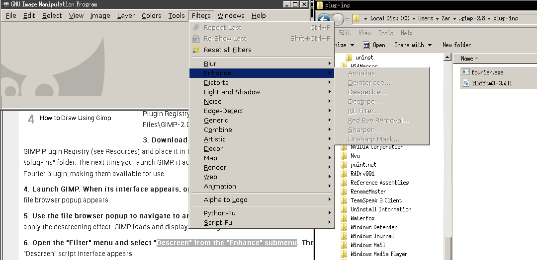537x260 pixels.
Task: Choose Reset all Filters menu entry
Action: click(x=262, y=50)
